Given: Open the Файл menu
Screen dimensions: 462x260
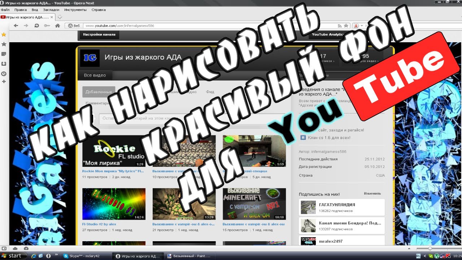Looking at the screenshot, I should (x=5, y=10).
